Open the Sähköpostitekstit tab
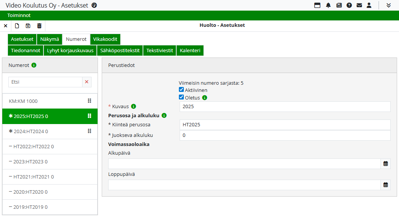This screenshot has height=222, width=399. (x=120, y=51)
